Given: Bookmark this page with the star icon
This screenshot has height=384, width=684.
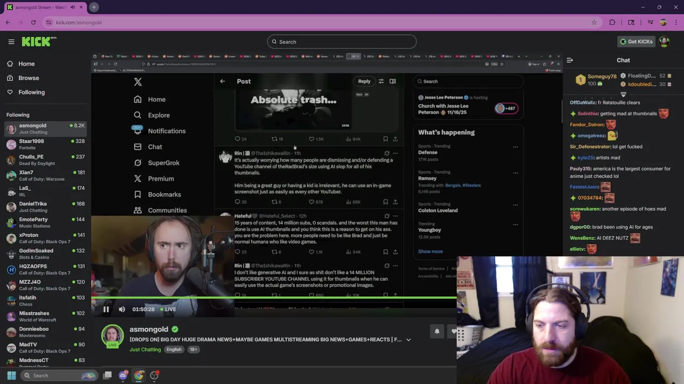Looking at the screenshot, I should [x=594, y=22].
